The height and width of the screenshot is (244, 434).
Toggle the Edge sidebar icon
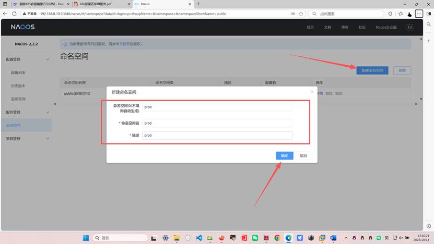[429, 14]
